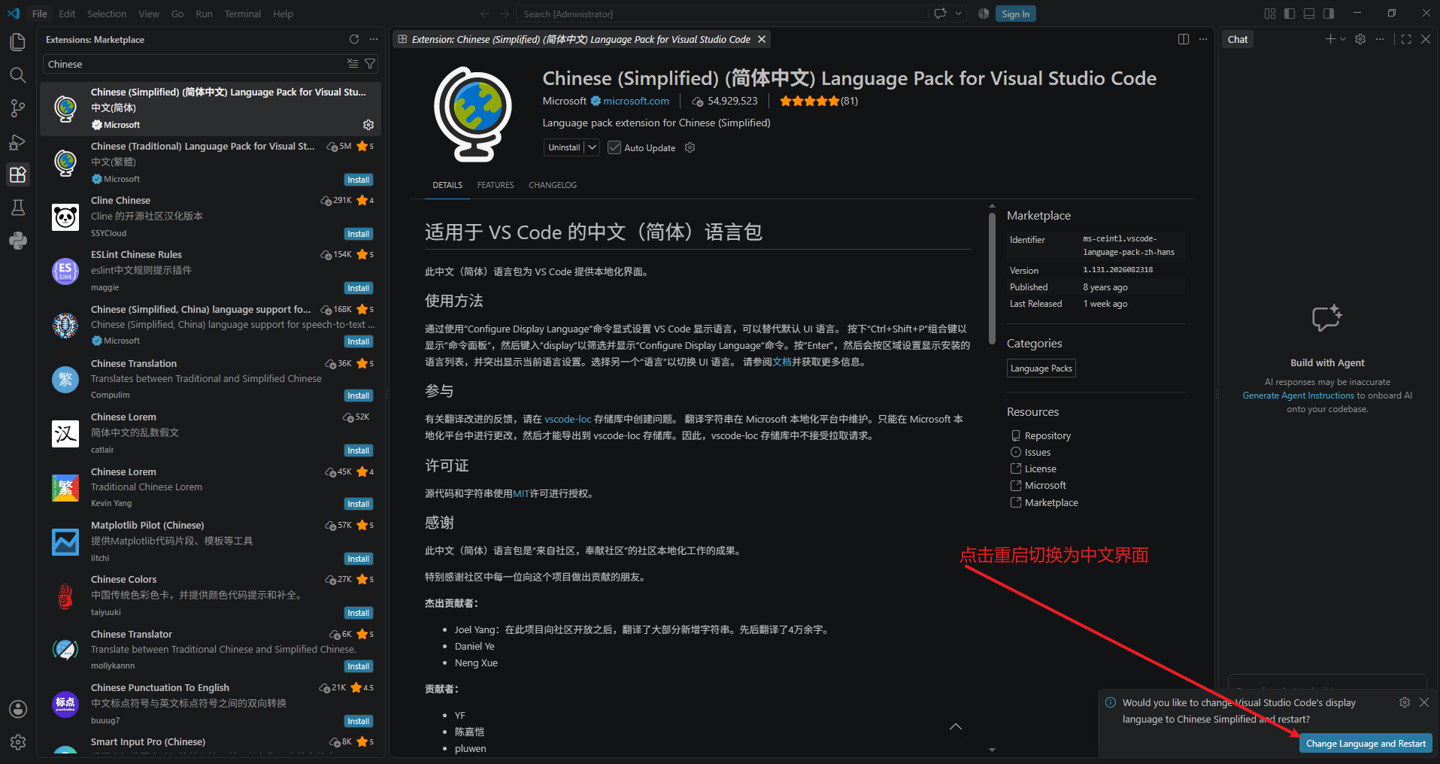Image resolution: width=1440 pixels, height=764 pixels.
Task: Clear extensions search results
Action: [x=353, y=64]
